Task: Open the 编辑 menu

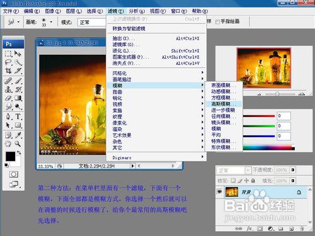Action: (x=31, y=11)
